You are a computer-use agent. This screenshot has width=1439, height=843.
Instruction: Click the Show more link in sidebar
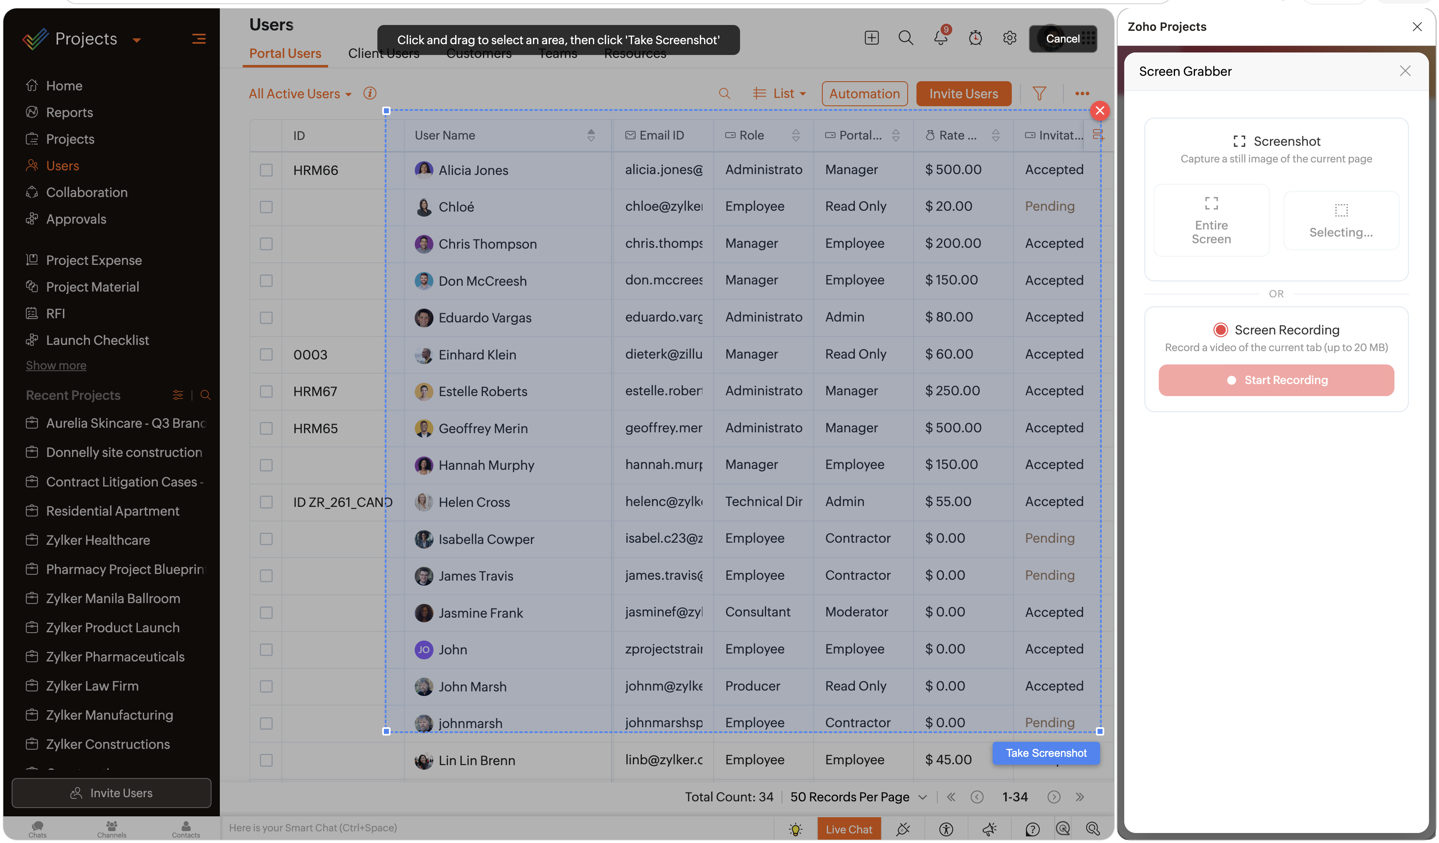(56, 366)
